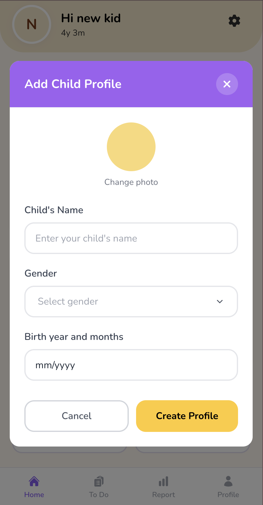Viewport: 263px width, 505px height.
Task: Click the yellow profile photo circle
Action: pos(131,147)
